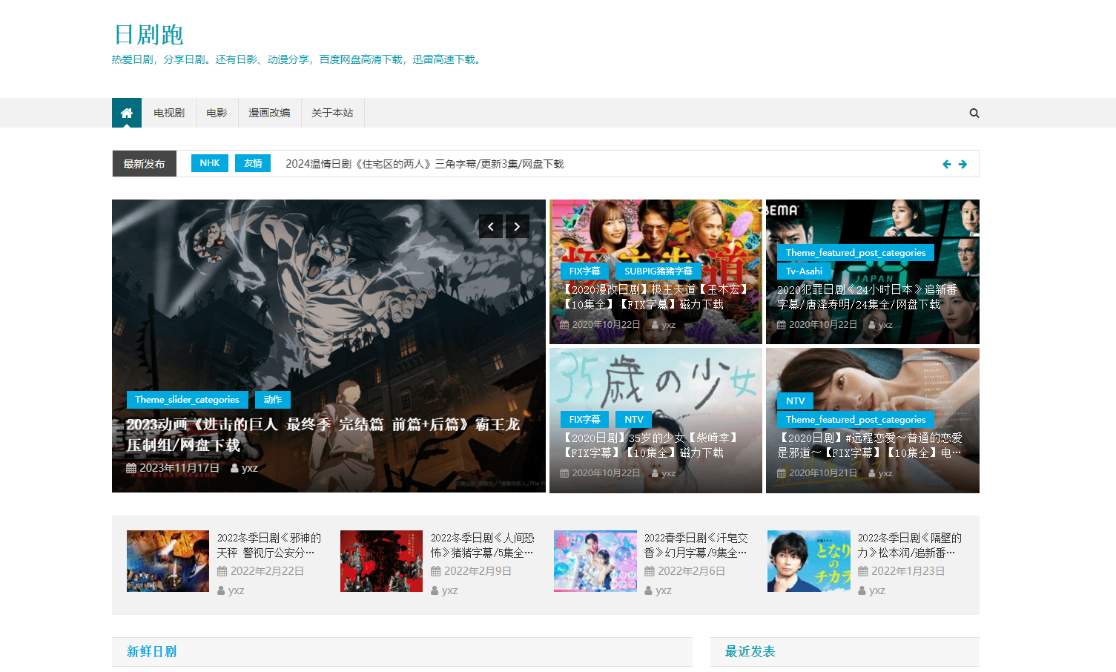Show next news ticker item with right arrow
The height and width of the screenshot is (672, 1116).
pyautogui.click(x=963, y=164)
